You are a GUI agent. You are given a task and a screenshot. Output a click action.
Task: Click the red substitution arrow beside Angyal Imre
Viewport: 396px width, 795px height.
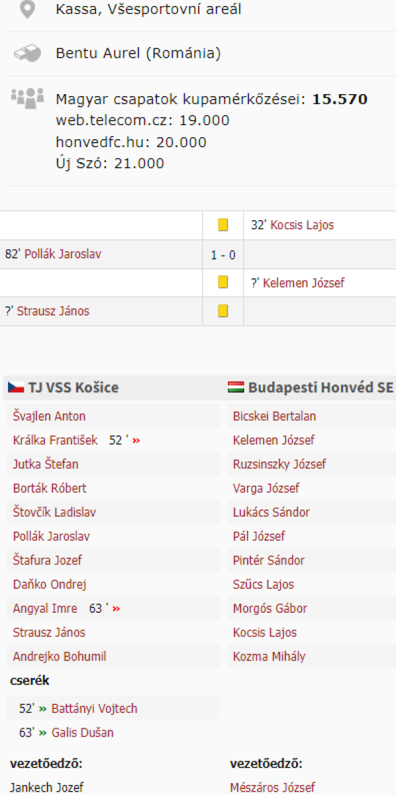[x=117, y=609]
